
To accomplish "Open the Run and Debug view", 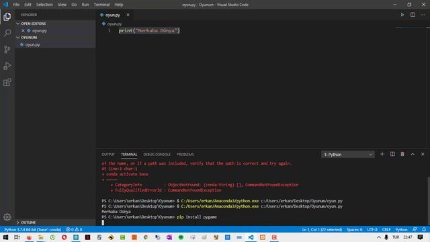I will point(7,66).
